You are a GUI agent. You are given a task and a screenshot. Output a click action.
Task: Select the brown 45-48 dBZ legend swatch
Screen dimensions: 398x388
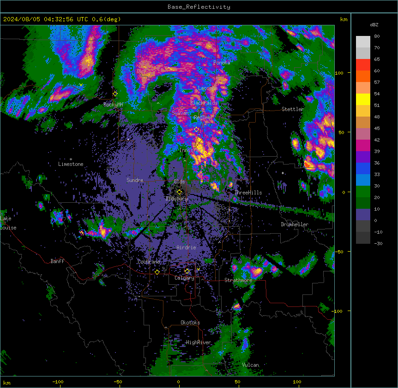363,122
